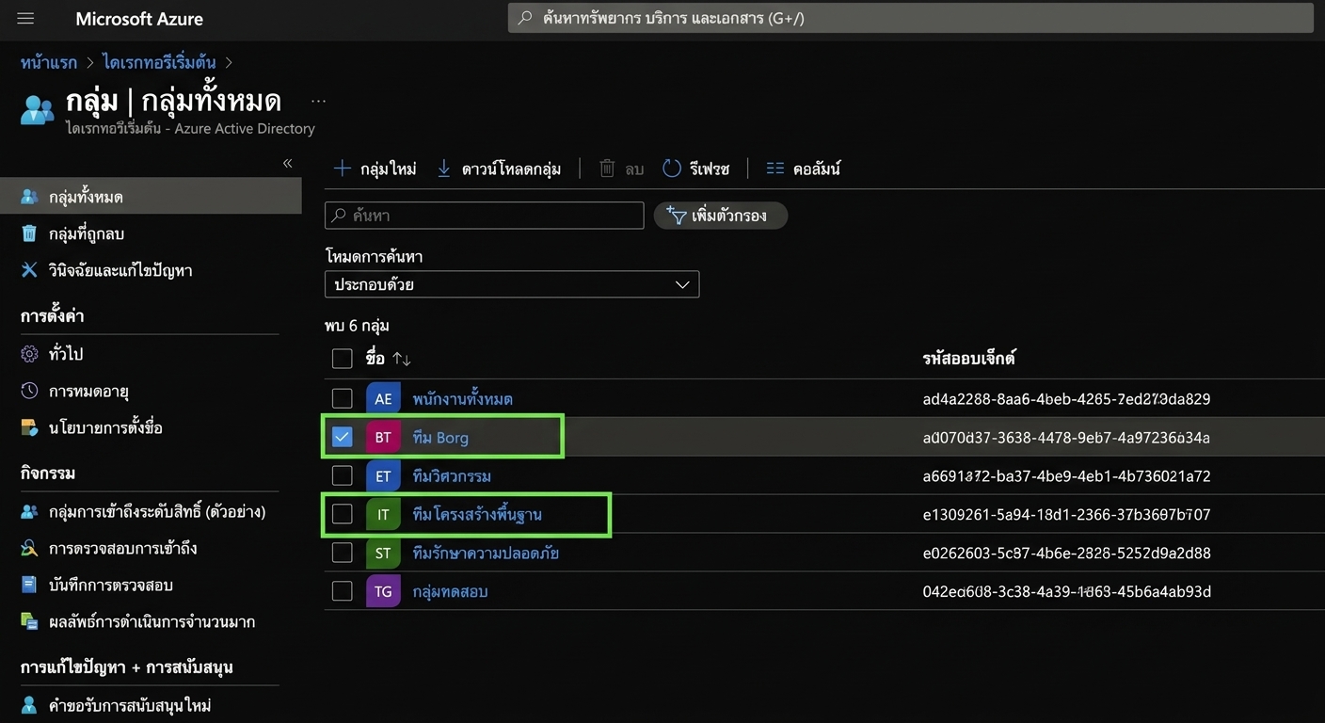Viewport: 1325px width, 723px height.
Task: Open the ทีม Borg group link
Action: click(440, 438)
